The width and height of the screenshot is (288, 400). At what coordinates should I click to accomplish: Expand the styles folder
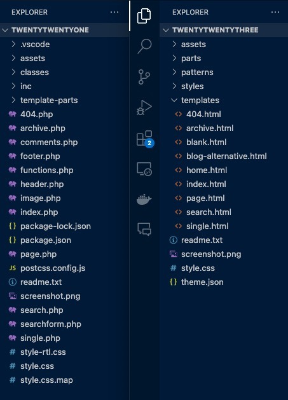click(x=224, y=86)
